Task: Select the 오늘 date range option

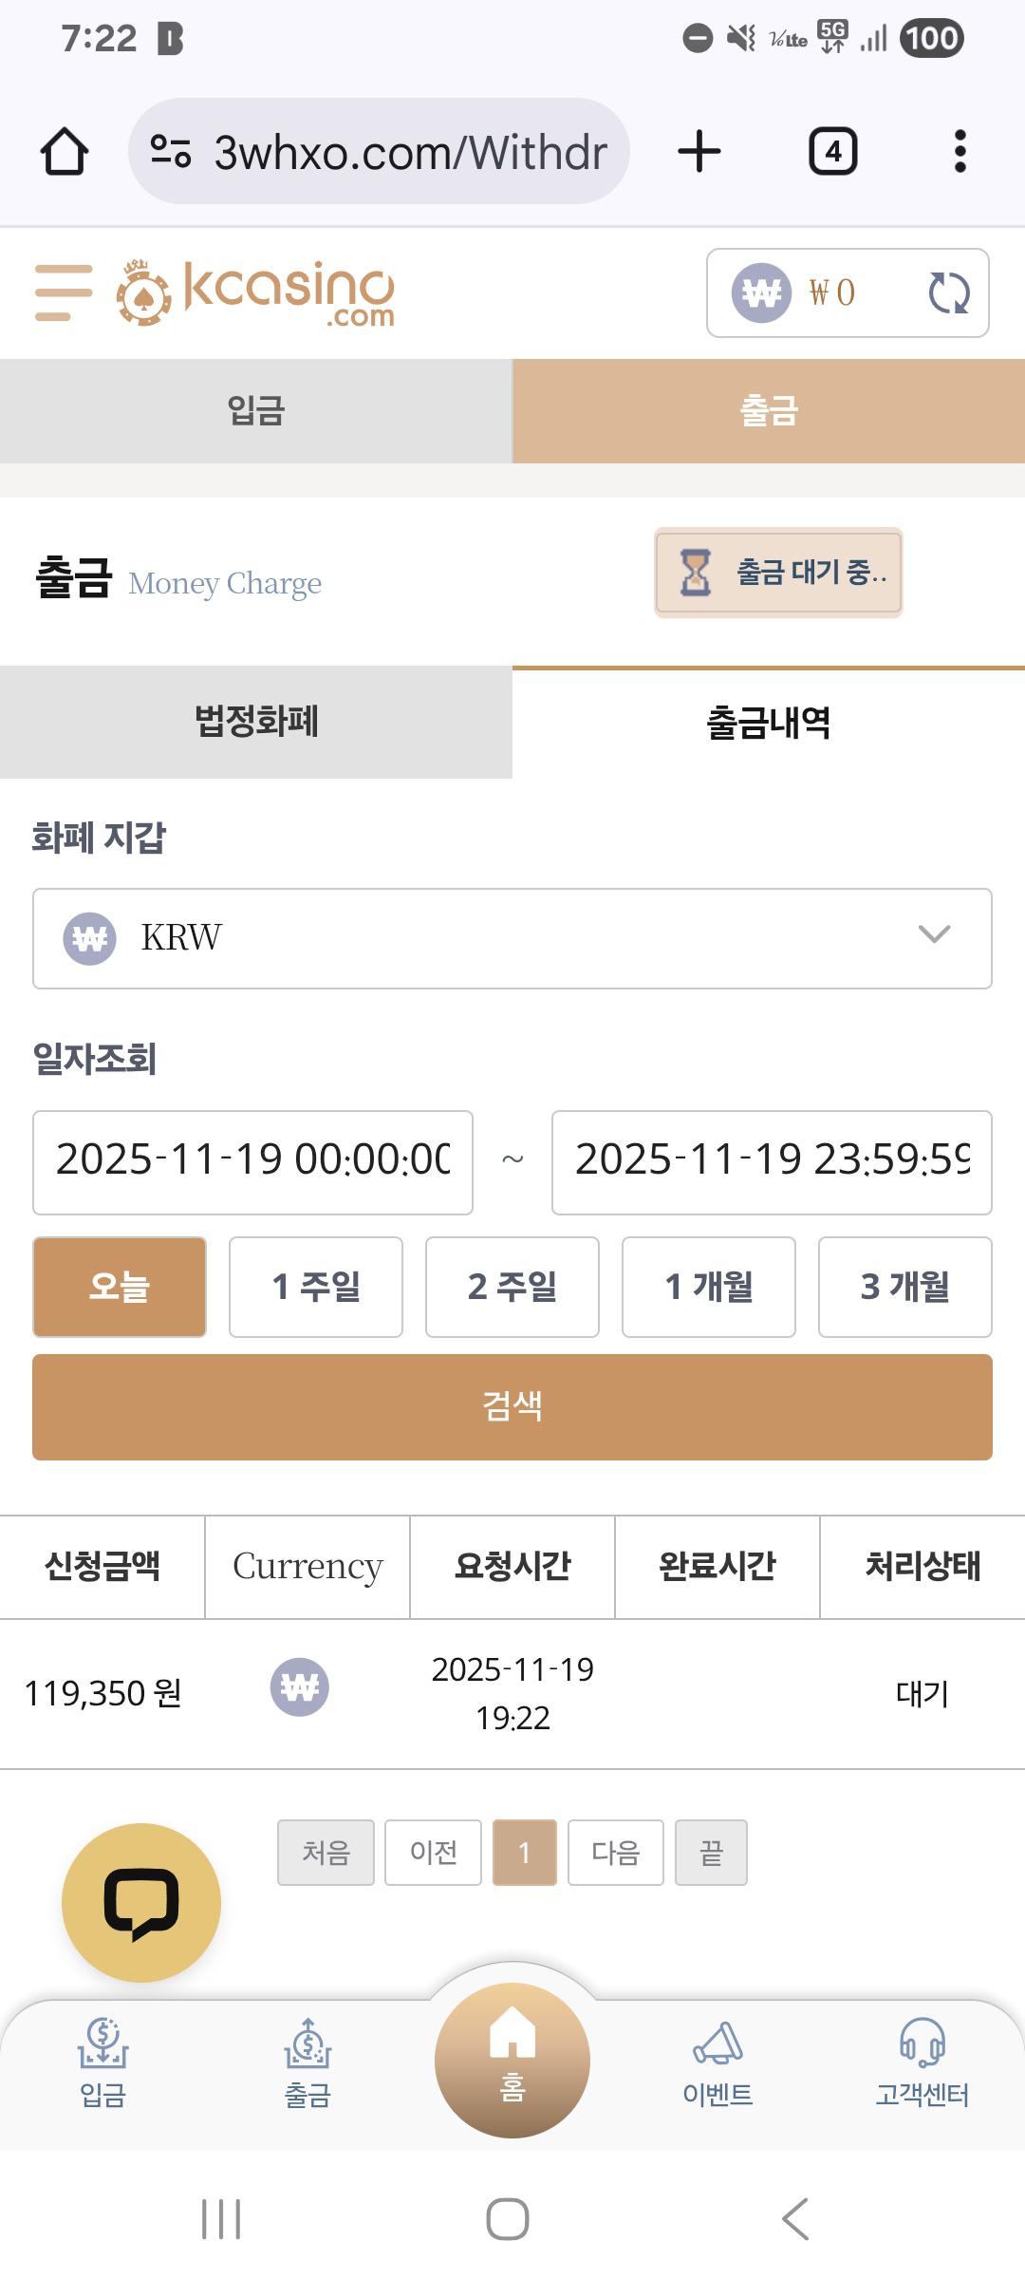Action: point(120,1287)
